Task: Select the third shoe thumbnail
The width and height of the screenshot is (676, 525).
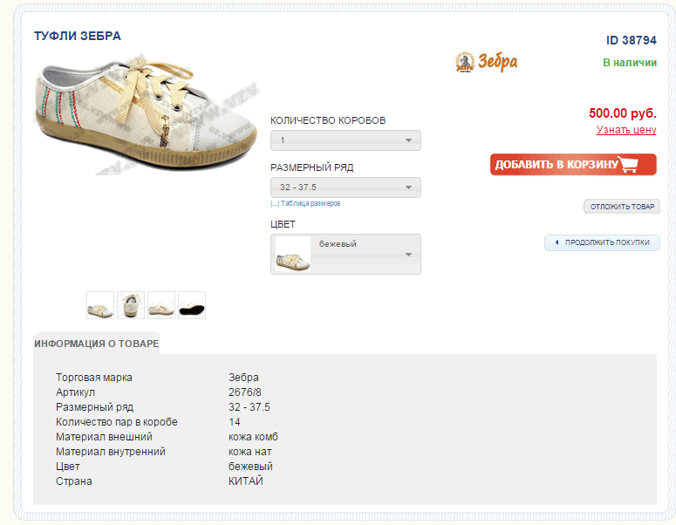Action: 161,305
